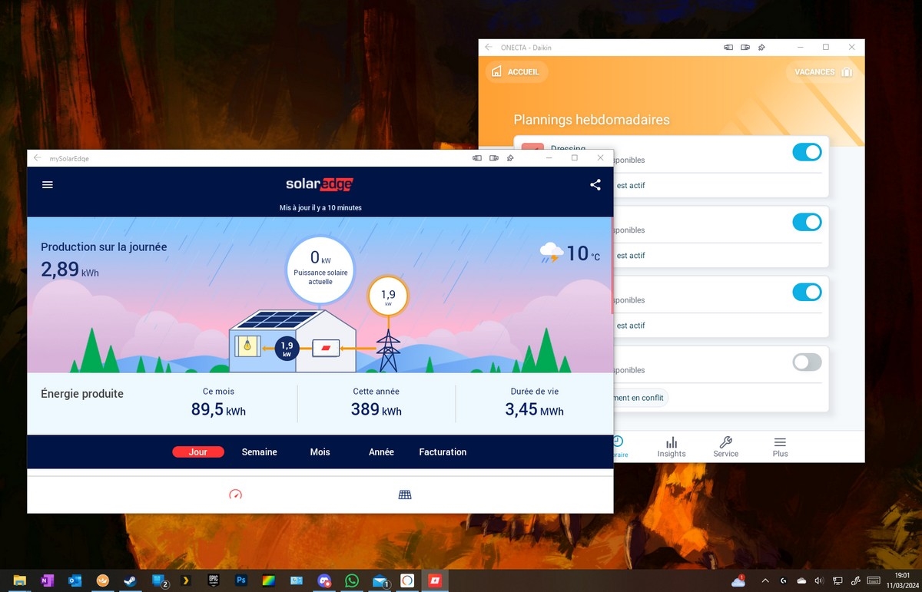
Task: Open Photoshop from the taskbar
Action: pos(241,581)
